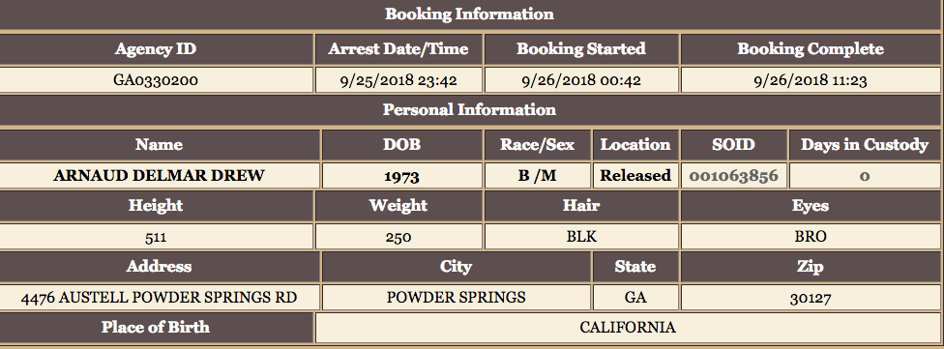
Task: Click the Zip value 30127
Action: 811,297
